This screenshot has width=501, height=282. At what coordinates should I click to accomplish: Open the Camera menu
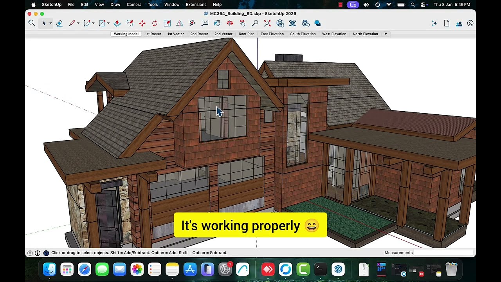pyautogui.click(x=134, y=5)
